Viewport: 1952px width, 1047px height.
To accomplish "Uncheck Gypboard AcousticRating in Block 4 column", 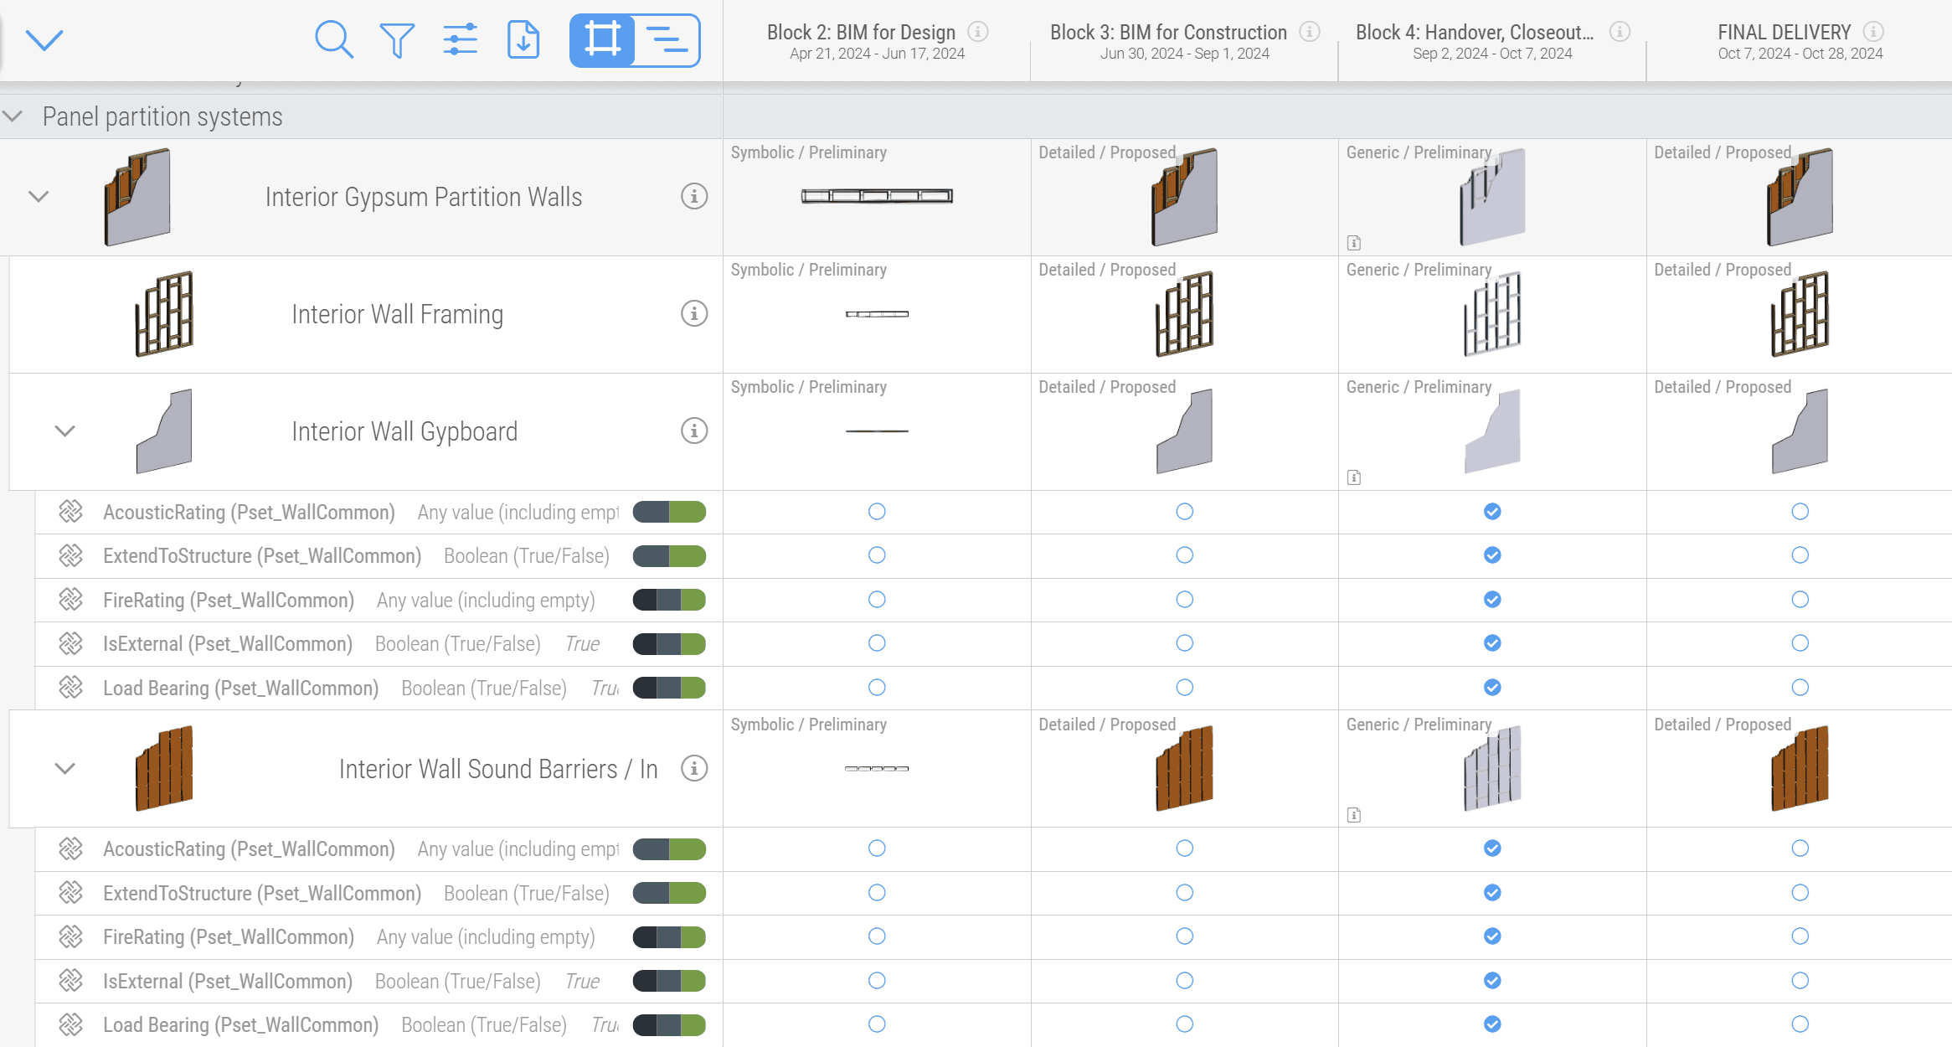I will pyautogui.click(x=1492, y=512).
